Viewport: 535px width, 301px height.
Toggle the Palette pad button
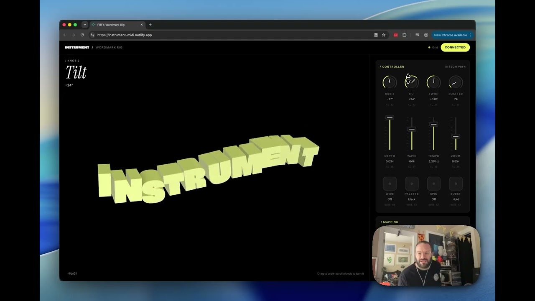pos(412,184)
